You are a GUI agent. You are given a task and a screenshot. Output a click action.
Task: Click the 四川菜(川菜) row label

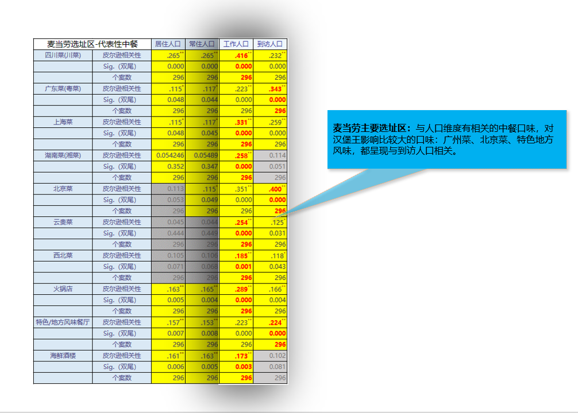pyautogui.click(x=63, y=55)
